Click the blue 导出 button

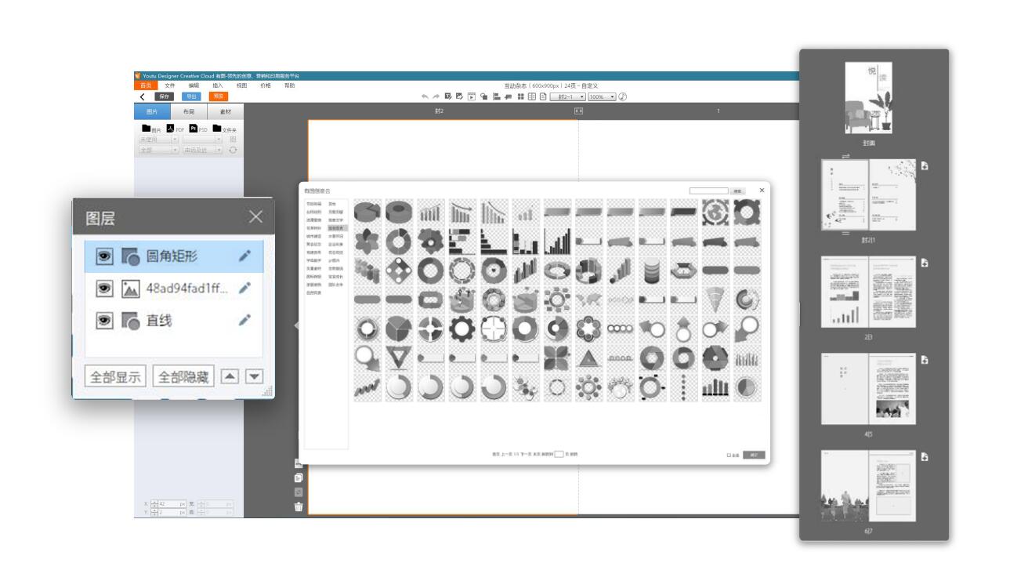click(190, 96)
